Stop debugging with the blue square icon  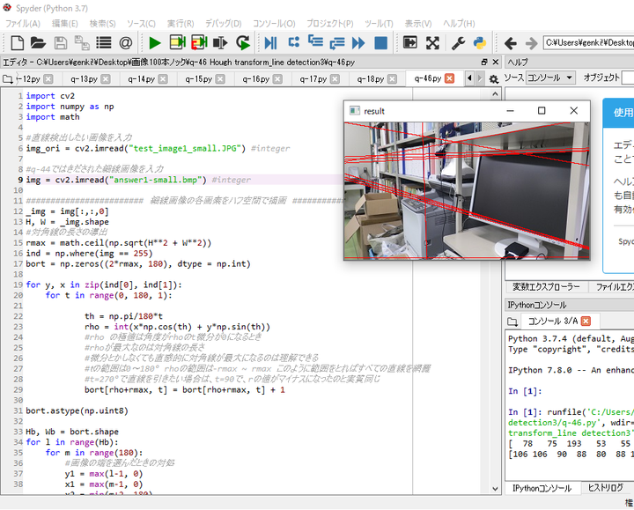point(380,42)
